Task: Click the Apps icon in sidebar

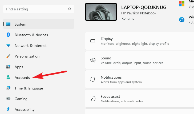Action: tap(8, 67)
